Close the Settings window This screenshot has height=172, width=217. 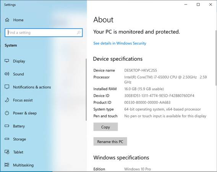211,5
